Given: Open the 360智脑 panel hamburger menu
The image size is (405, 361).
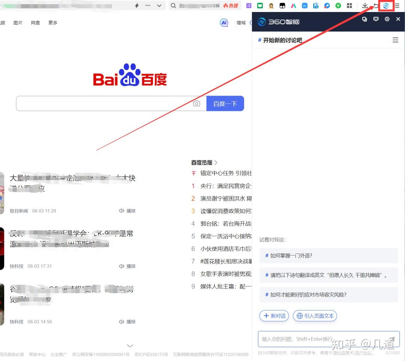Looking at the screenshot, I should point(395,39).
